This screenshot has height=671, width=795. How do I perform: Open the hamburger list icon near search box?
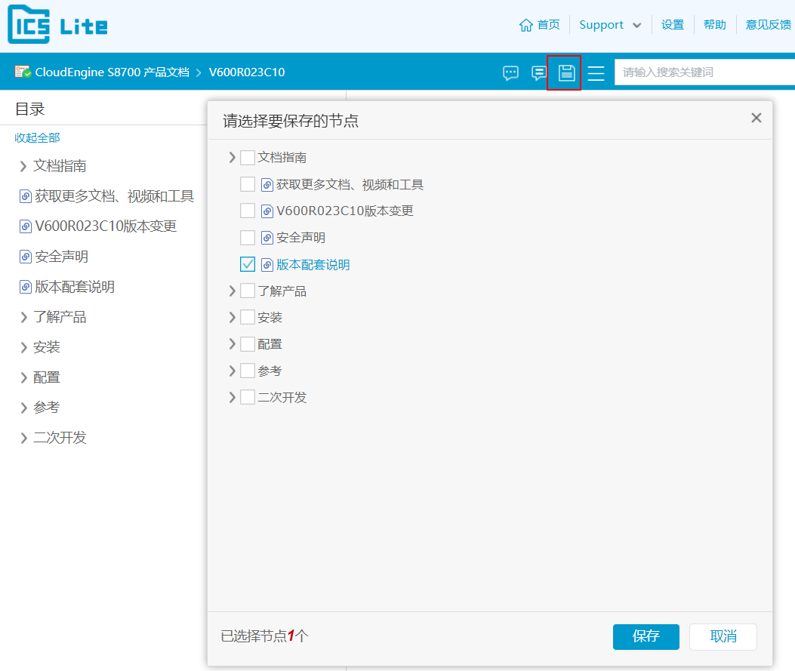596,72
